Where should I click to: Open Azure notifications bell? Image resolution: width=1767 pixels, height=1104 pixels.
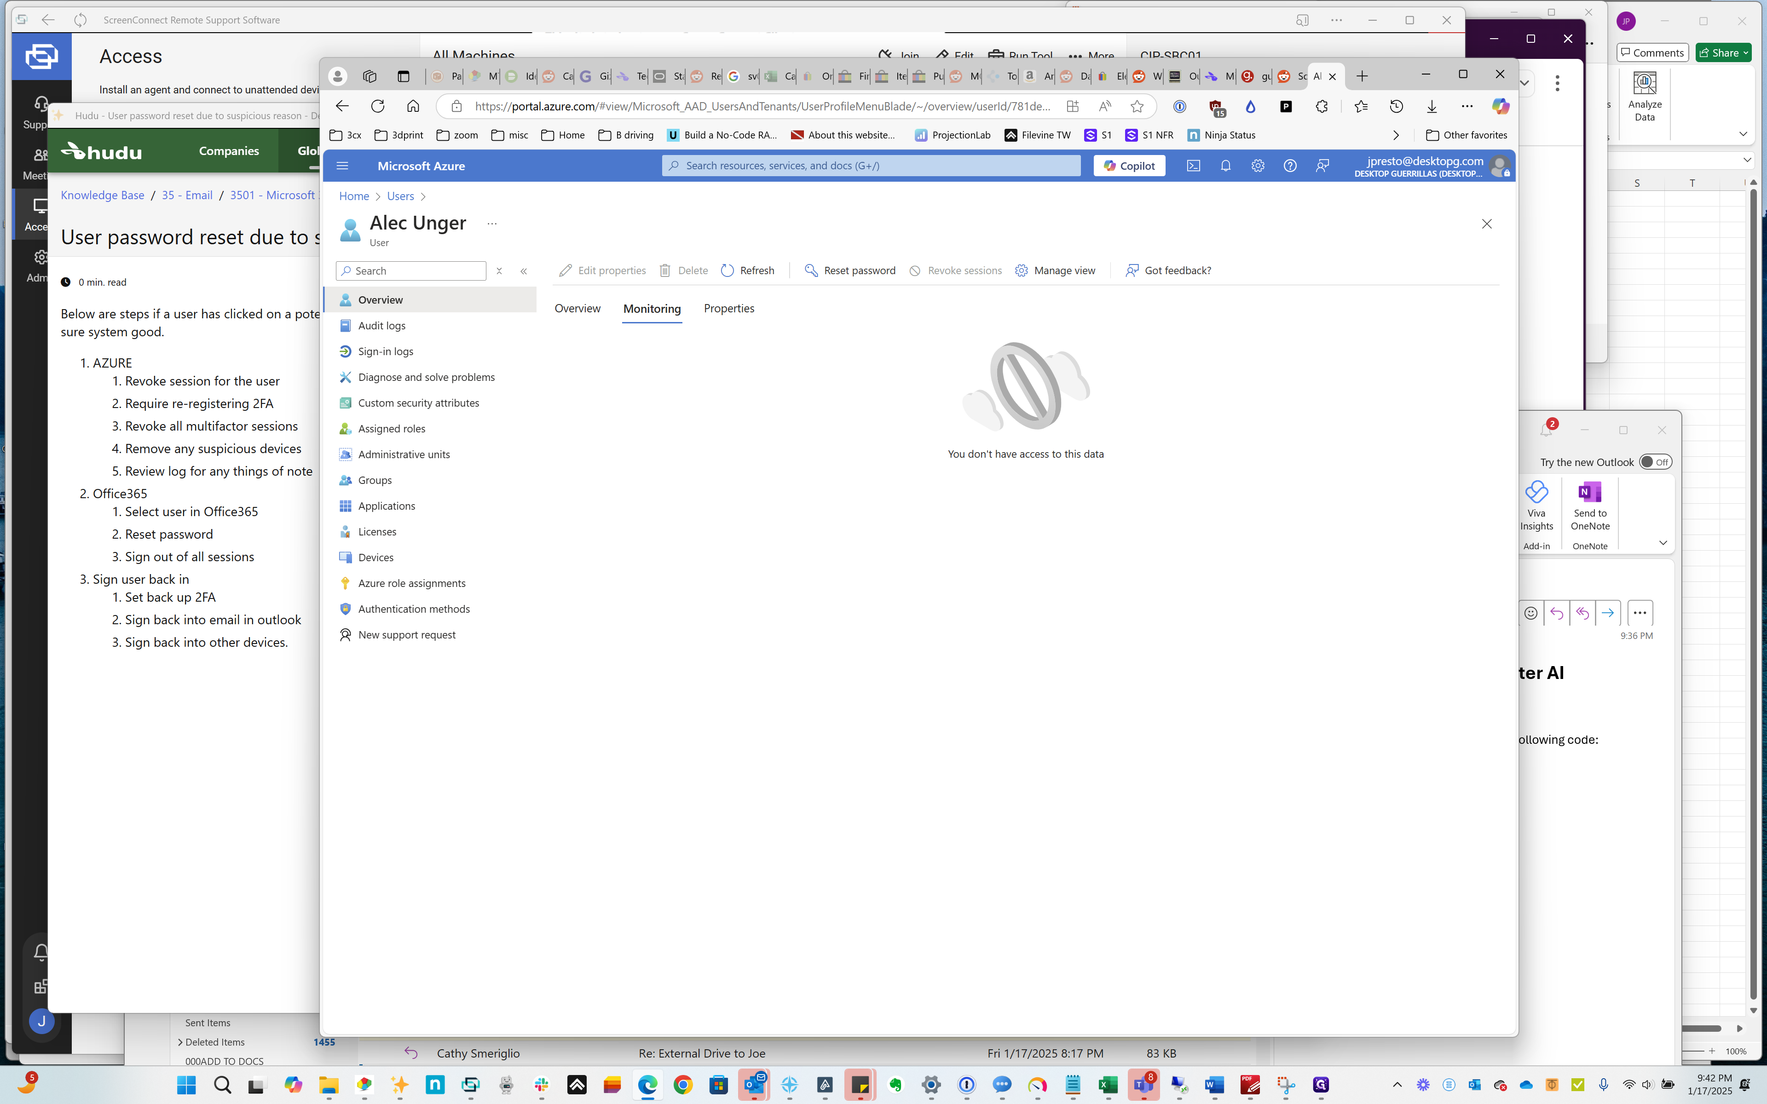coord(1225,166)
